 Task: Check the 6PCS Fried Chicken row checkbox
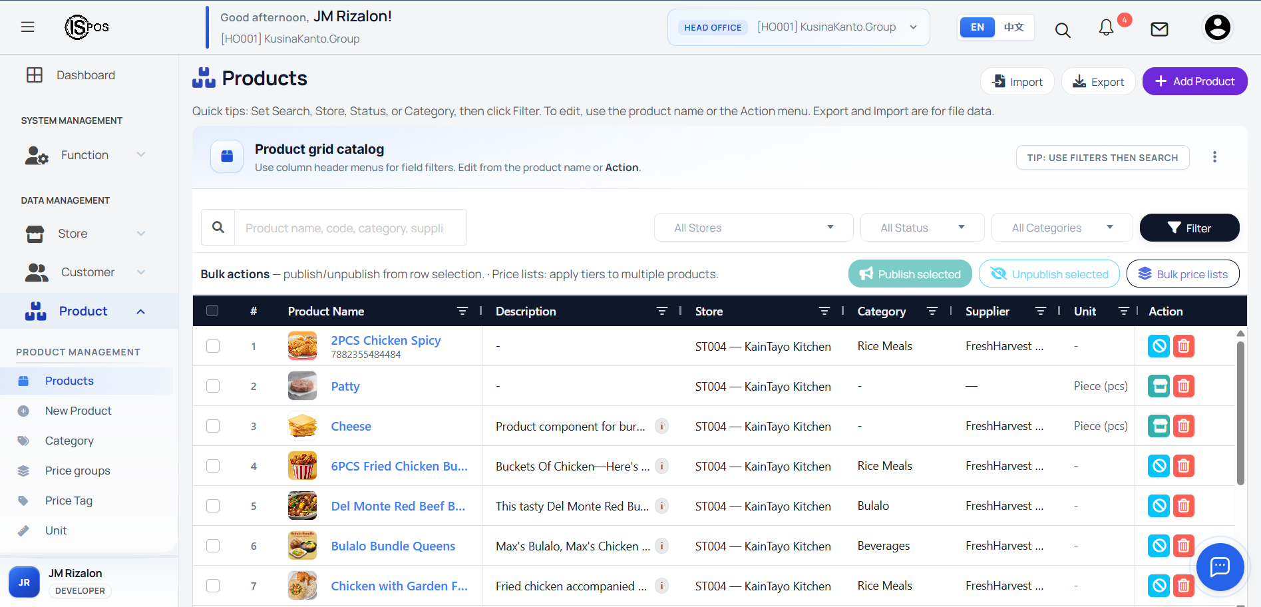(213, 466)
